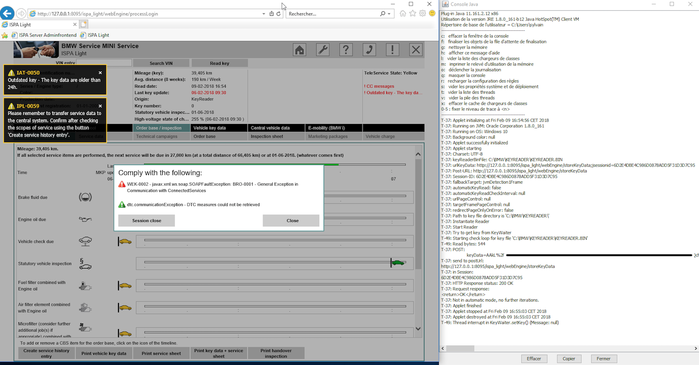Click the Brake fluid due icon
699x365 pixels.
85,197
